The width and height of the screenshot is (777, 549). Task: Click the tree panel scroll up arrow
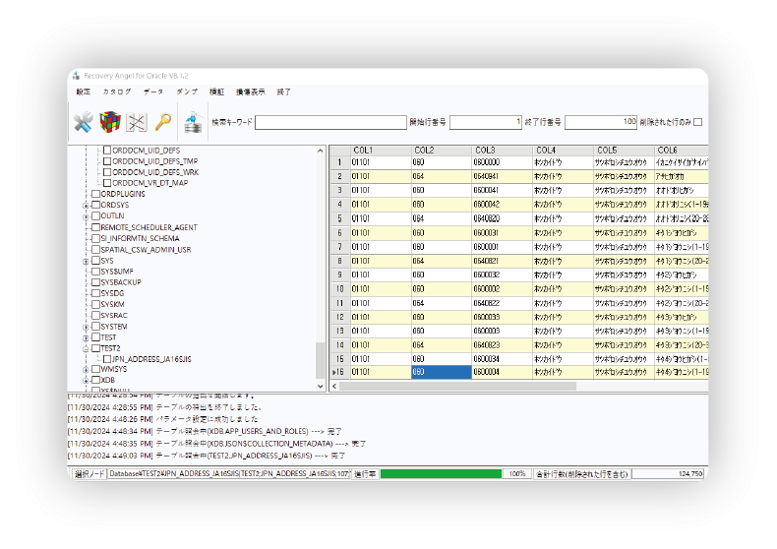pos(320,151)
